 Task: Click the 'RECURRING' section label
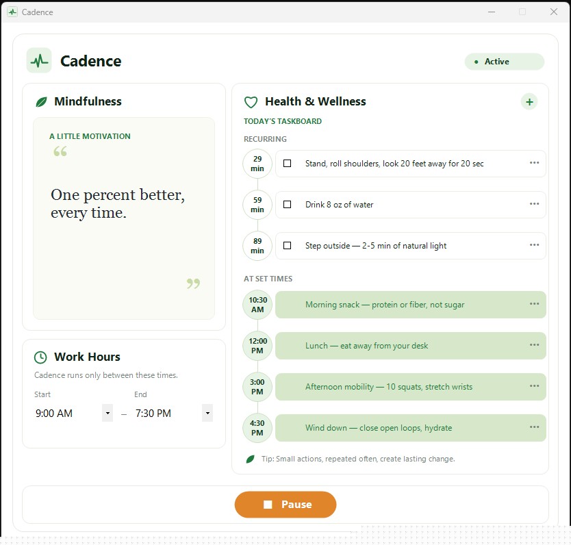(x=265, y=139)
